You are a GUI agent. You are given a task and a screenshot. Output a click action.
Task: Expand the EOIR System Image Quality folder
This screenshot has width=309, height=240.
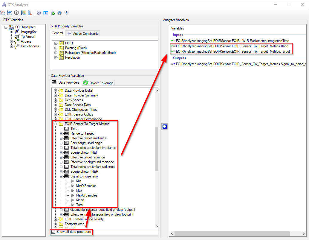[55, 219]
